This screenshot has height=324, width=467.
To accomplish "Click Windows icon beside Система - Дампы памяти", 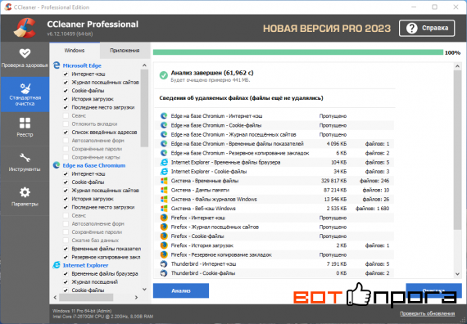I will [164, 190].
